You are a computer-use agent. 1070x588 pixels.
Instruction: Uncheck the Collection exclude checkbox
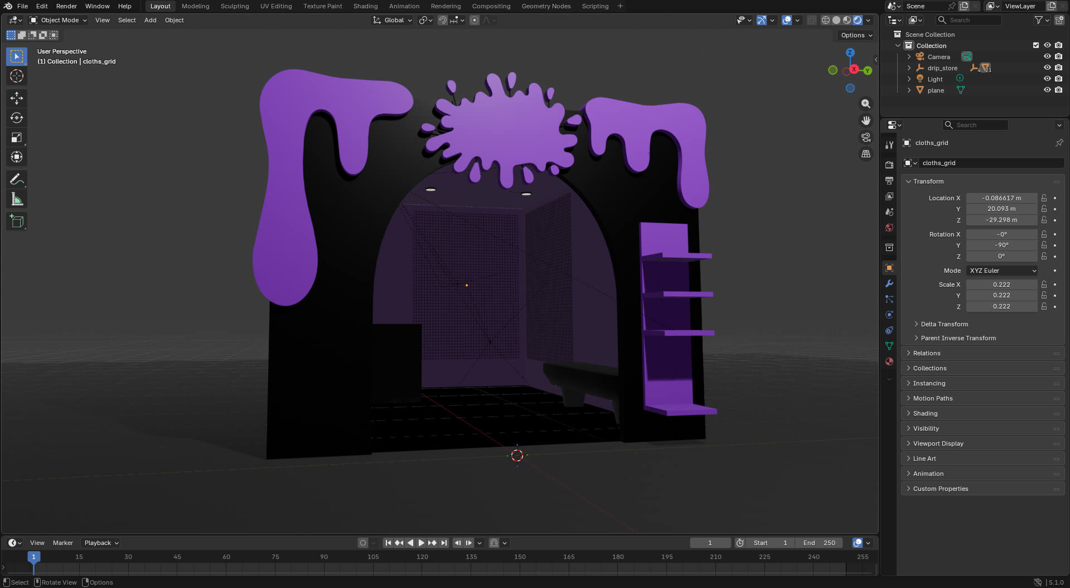[x=1036, y=45]
